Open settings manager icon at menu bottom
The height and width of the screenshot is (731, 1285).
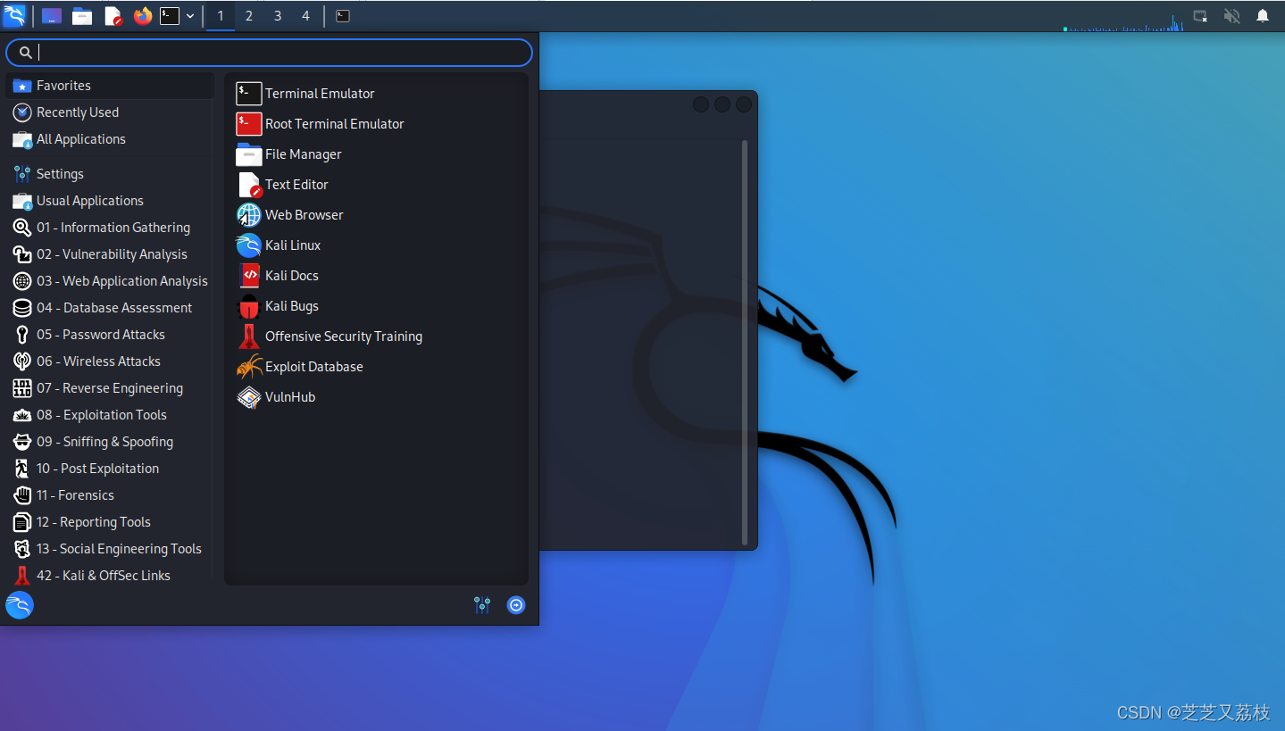482,605
